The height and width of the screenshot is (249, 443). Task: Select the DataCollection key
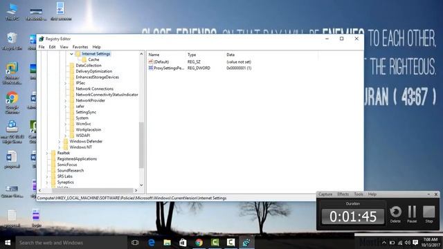pyautogui.click(x=89, y=66)
